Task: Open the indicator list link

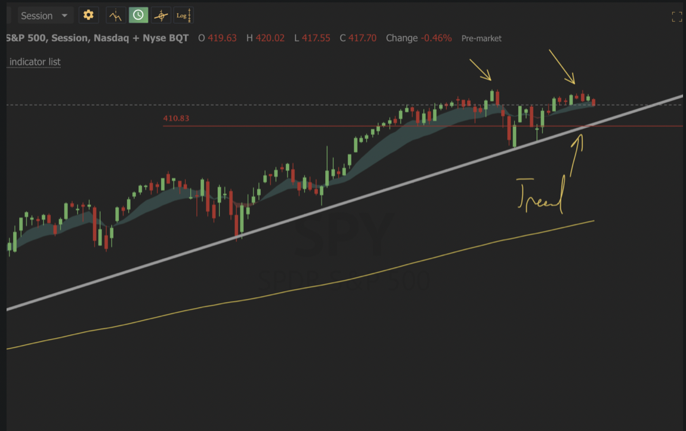Action: click(35, 61)
